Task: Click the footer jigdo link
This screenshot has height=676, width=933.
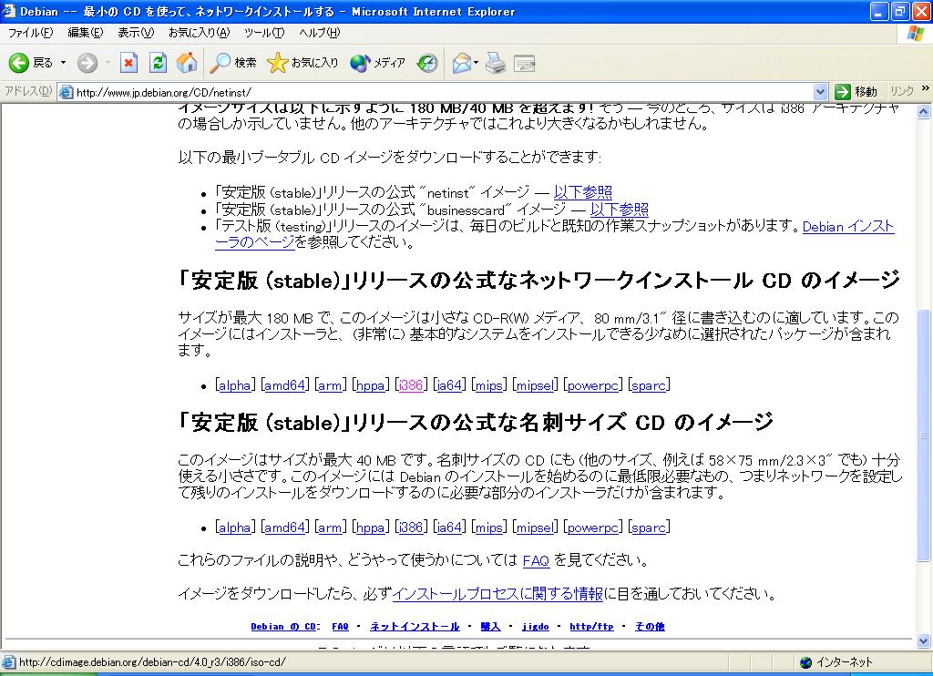Action: (x=536, y=627)
